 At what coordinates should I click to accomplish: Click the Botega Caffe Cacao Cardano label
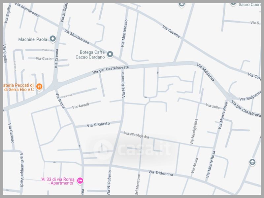click(x=90, y=55)
